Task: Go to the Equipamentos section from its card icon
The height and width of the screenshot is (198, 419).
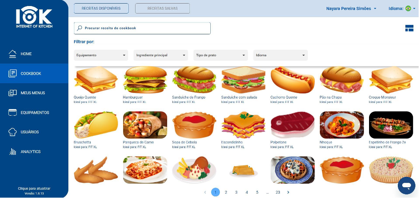Action: click(12, 113)
